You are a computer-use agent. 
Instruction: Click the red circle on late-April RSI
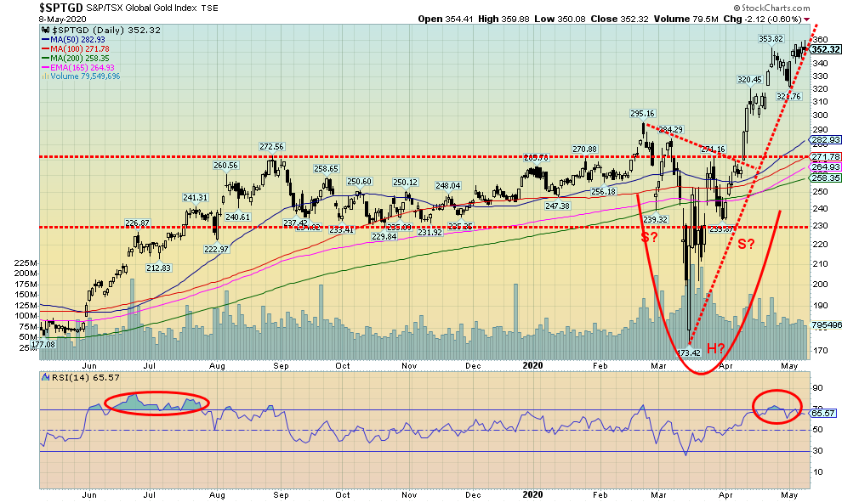(777, 406)
